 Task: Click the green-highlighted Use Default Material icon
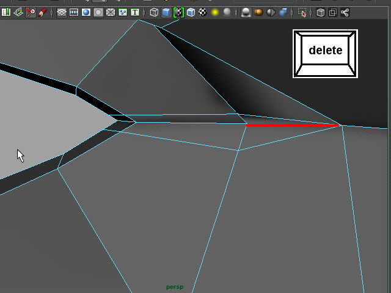pos(178,12)
